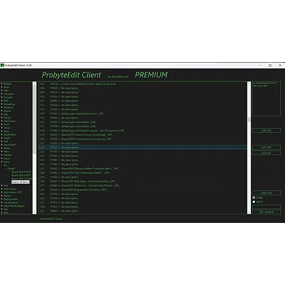
Task: Select first Bosch EDC17 entry under Diesel
Action: [21, 172]
